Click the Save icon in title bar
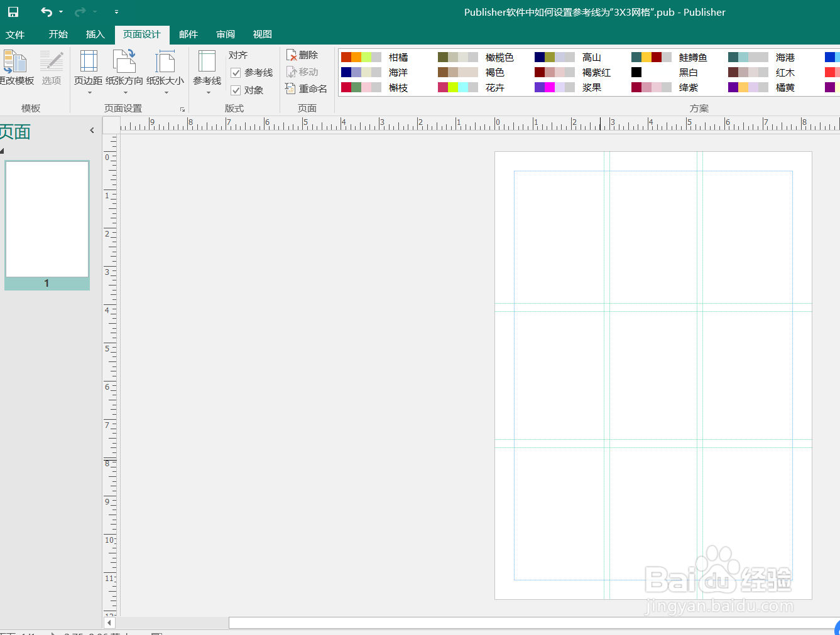Viewport: 840px width, 635px height. (13, 12)
